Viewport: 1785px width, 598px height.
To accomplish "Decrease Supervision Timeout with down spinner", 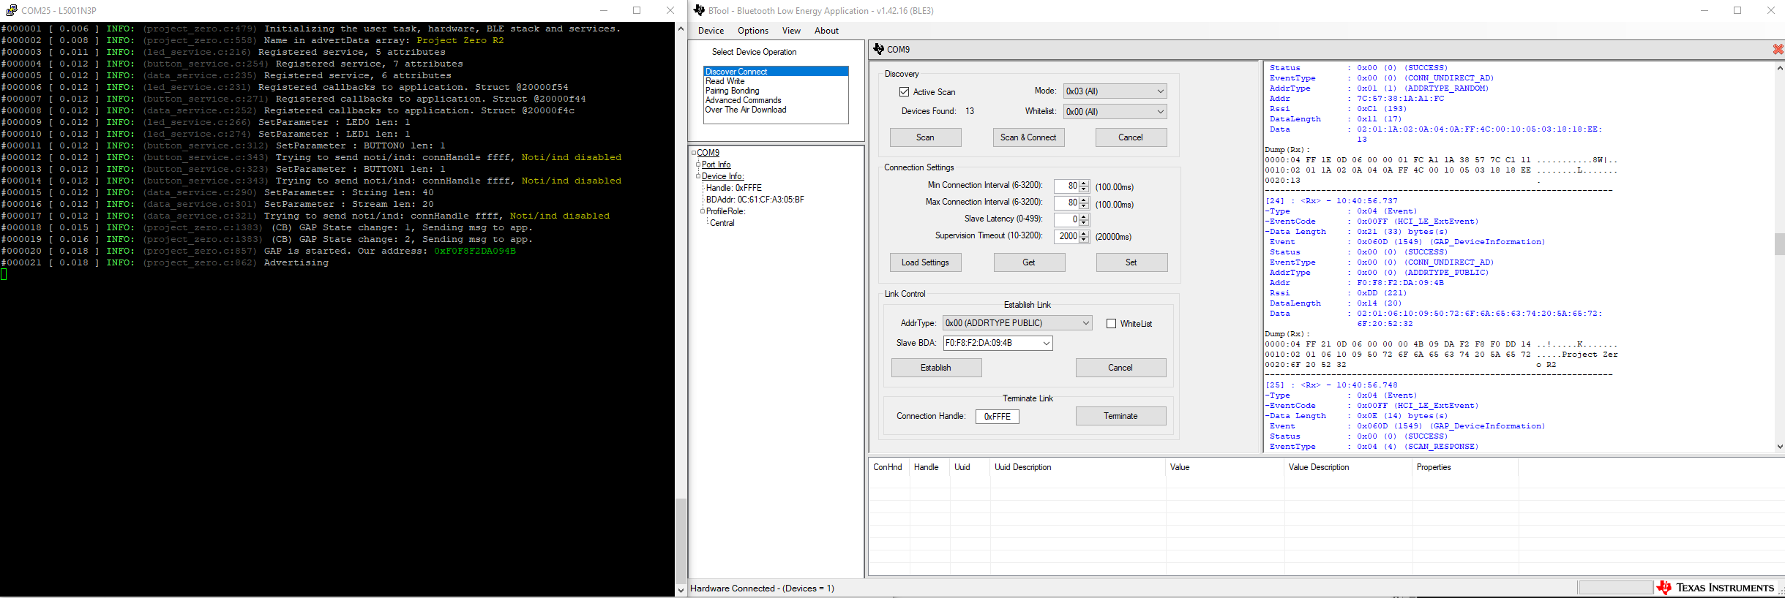I will 1085,240.
